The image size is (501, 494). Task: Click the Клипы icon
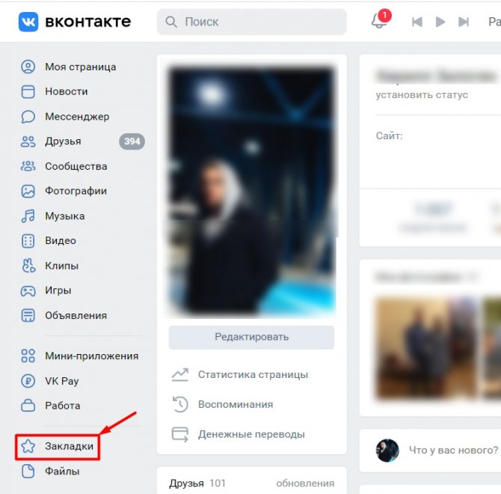(28, 266)
